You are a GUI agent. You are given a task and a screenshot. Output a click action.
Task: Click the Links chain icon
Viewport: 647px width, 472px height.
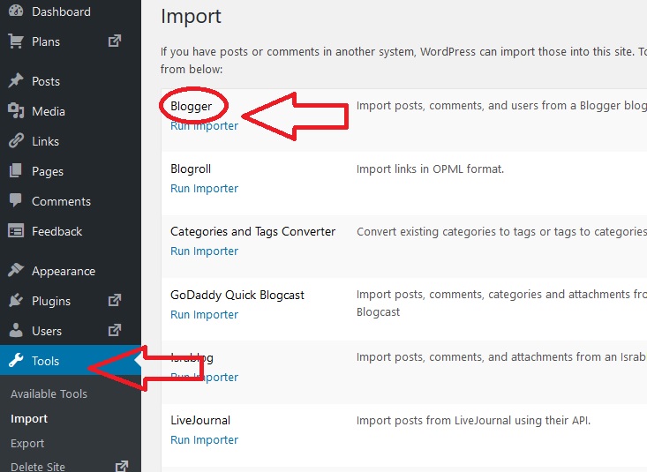(16, 141)
